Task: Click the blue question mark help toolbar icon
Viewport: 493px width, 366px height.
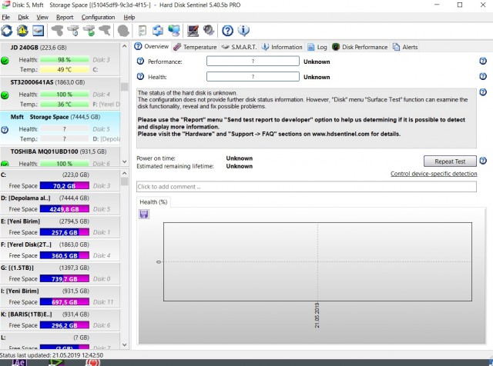Action: coord(228,31)
